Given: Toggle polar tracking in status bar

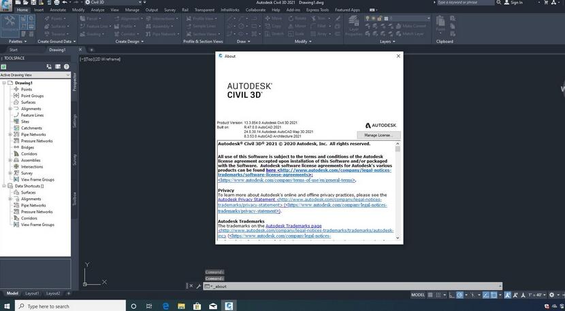Looking at the screenshot, I should (x=459, y=295).
